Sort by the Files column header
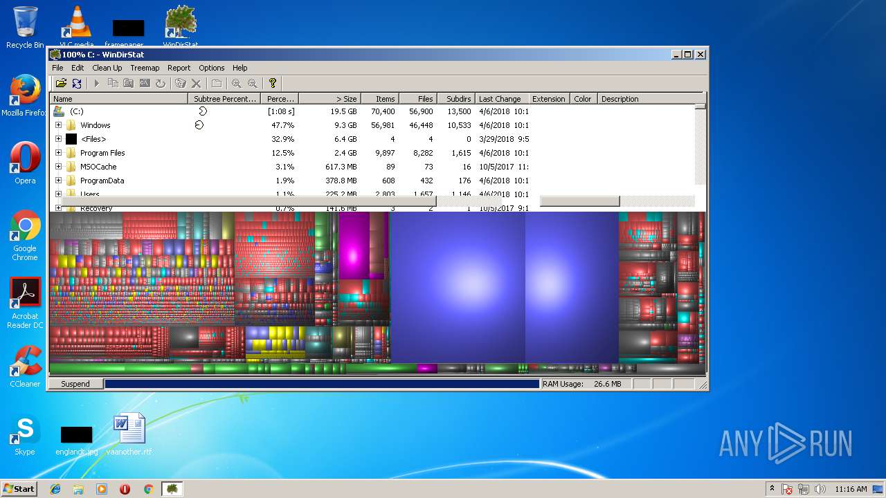 tap(417, 99)
